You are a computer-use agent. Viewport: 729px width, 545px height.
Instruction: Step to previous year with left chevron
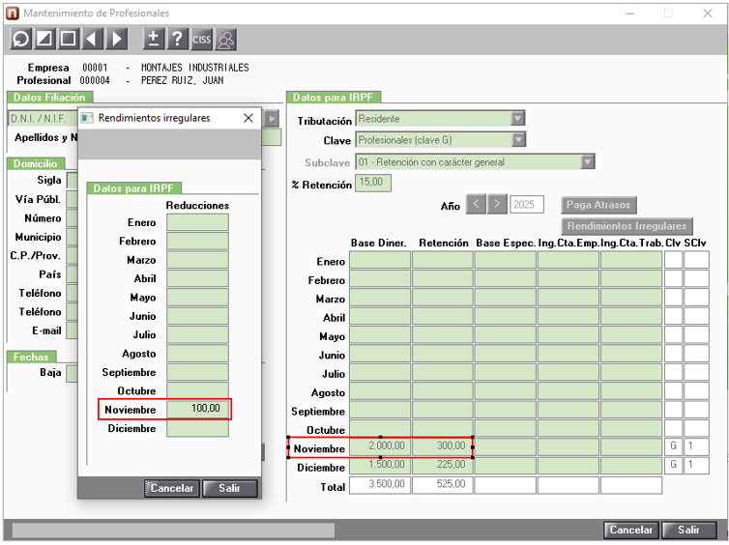[x=476, y=204]
